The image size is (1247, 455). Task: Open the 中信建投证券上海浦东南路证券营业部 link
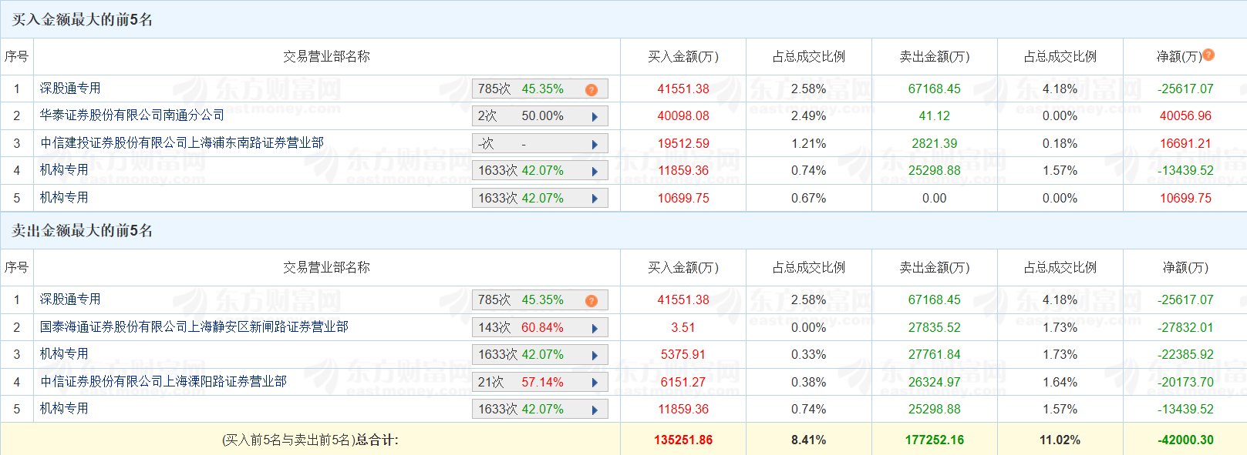pos(182,143)
